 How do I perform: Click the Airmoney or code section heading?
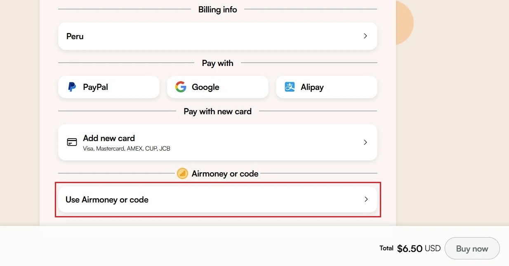[225, 174]
